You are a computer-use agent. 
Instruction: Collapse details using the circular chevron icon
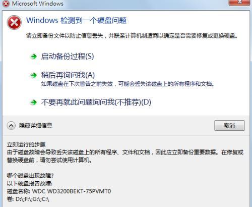11,126
